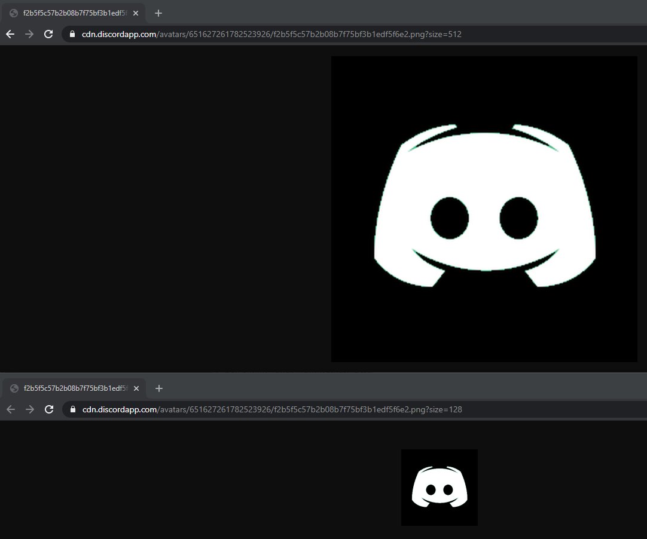Select the tab in the size=128 window

click(74, 388)
